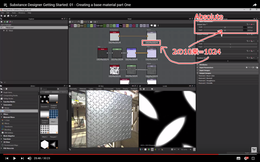
Task: Click the graph zoom magnifier icon
Action: tap(79, 22)
